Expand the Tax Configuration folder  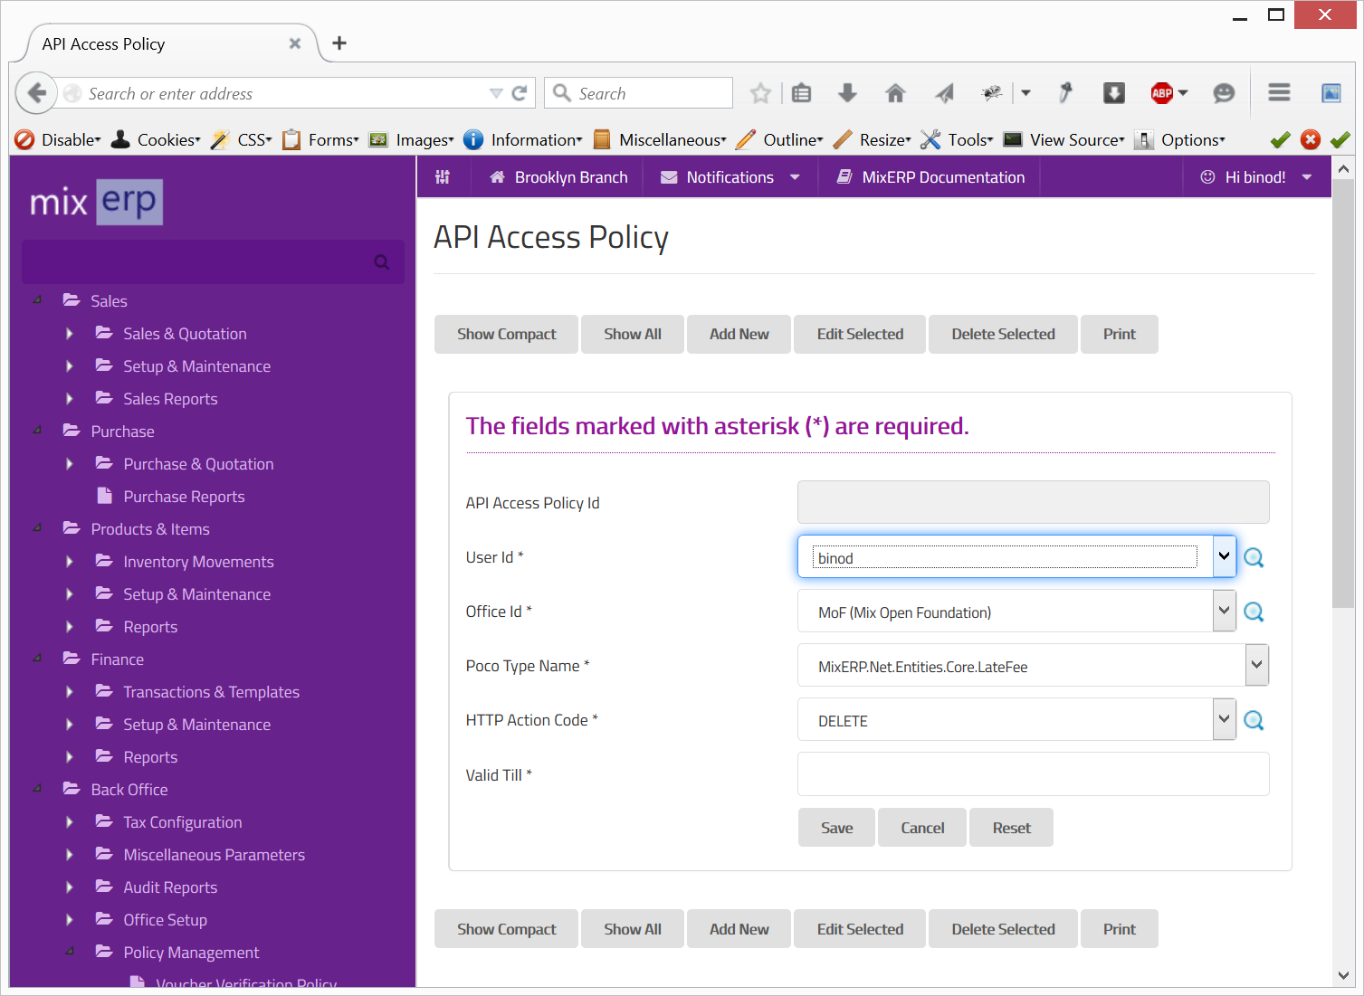coord(70,822)
